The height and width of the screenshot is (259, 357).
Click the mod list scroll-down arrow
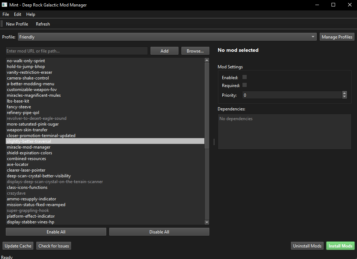click(x=207, y=222)
